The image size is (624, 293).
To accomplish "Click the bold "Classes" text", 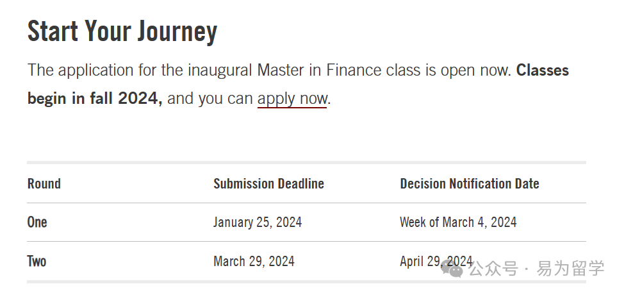I will 543,70.
